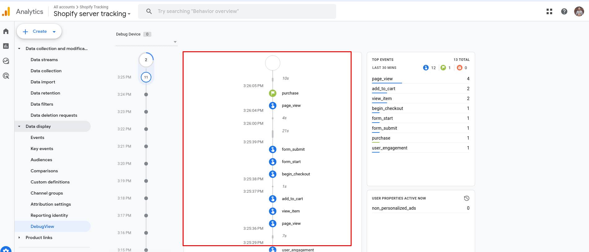The image size is (589, 252).
Task: Expand the Product links section
Action: click(x=19, y=237)
